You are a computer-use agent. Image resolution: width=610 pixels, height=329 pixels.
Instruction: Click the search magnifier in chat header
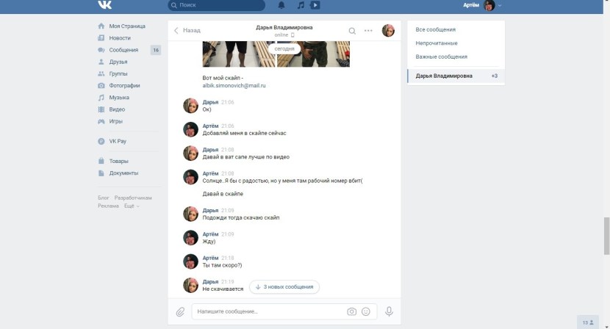352,31
